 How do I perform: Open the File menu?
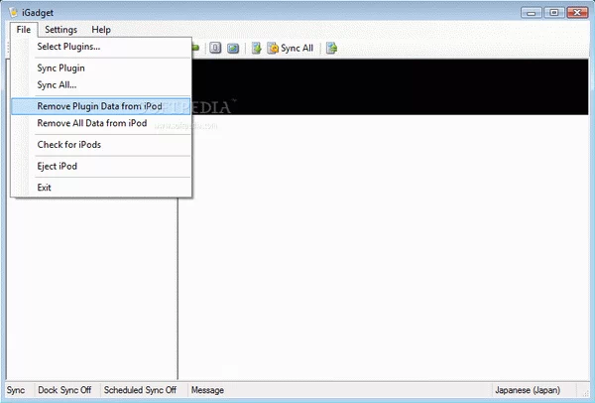tap(24, 30)
